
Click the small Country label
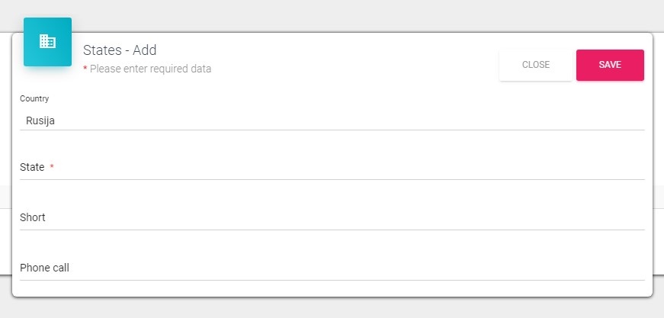tap(34, 99)
